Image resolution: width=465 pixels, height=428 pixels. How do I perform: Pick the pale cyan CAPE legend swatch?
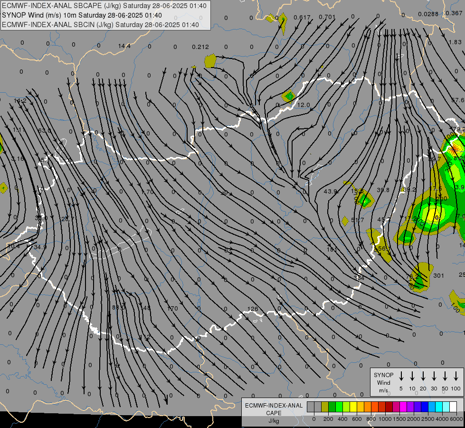(446, 407)
